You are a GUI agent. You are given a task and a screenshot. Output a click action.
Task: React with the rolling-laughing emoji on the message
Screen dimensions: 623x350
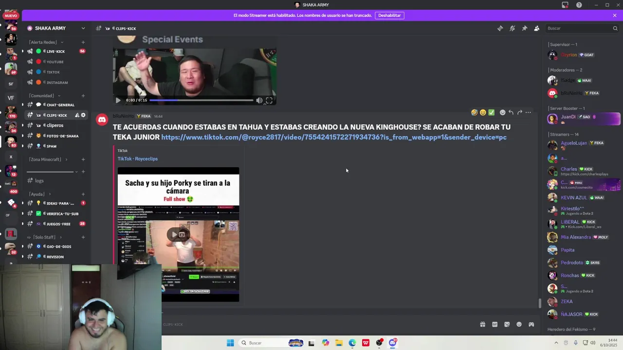pos(474,112)
